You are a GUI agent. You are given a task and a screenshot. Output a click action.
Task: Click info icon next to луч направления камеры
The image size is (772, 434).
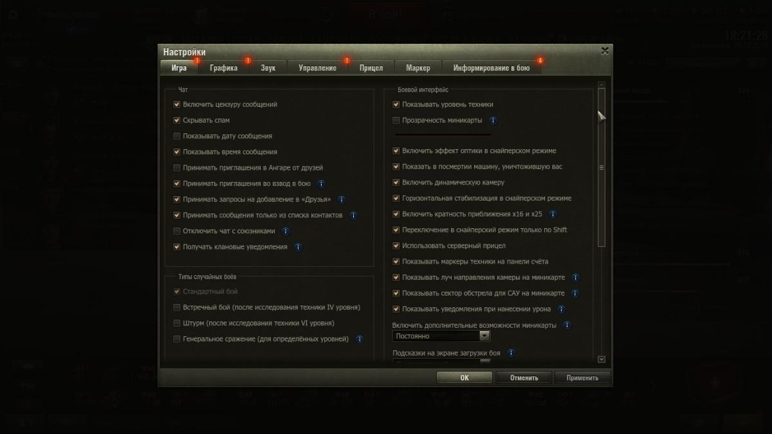click(576, 278)
